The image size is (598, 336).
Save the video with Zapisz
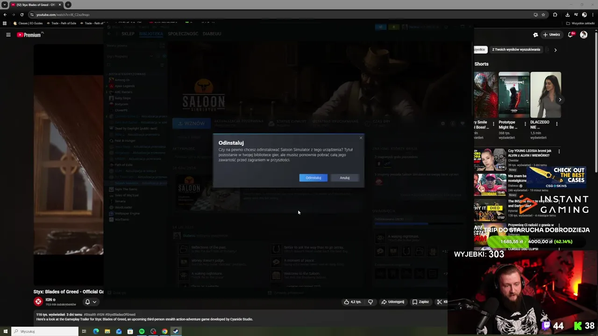420,302
